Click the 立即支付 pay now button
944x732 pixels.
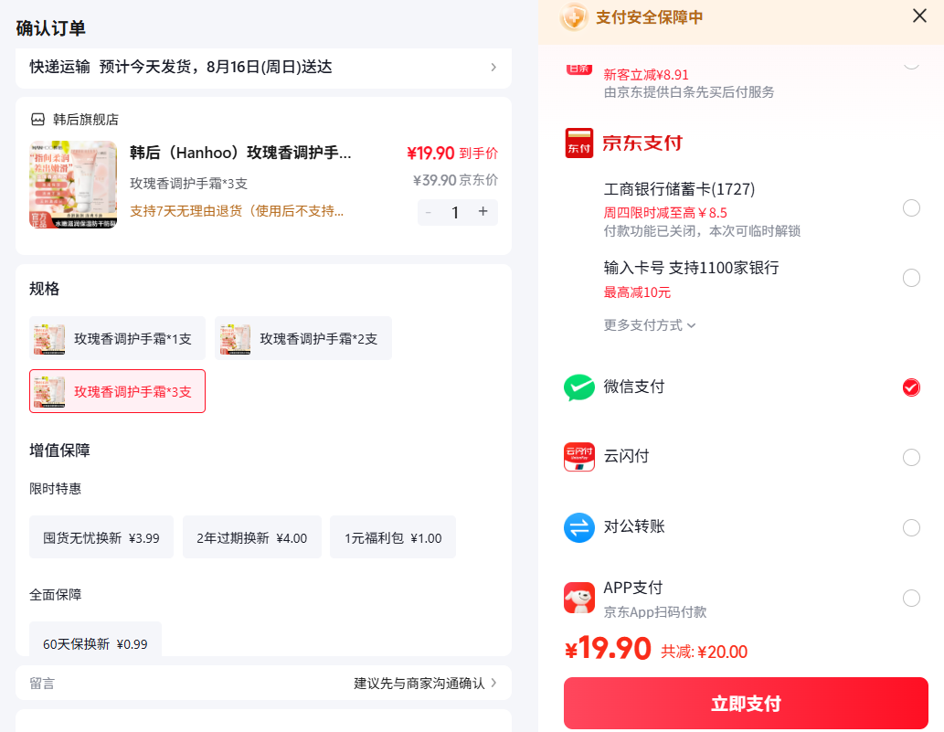click(746, 703)
